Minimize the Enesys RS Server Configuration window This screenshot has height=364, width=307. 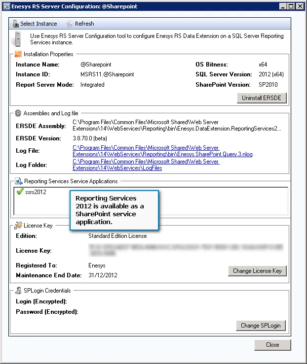coord(283,6)
